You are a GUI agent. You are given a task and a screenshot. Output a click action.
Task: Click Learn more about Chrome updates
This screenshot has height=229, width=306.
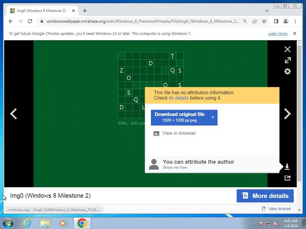(x=278, y=33)
